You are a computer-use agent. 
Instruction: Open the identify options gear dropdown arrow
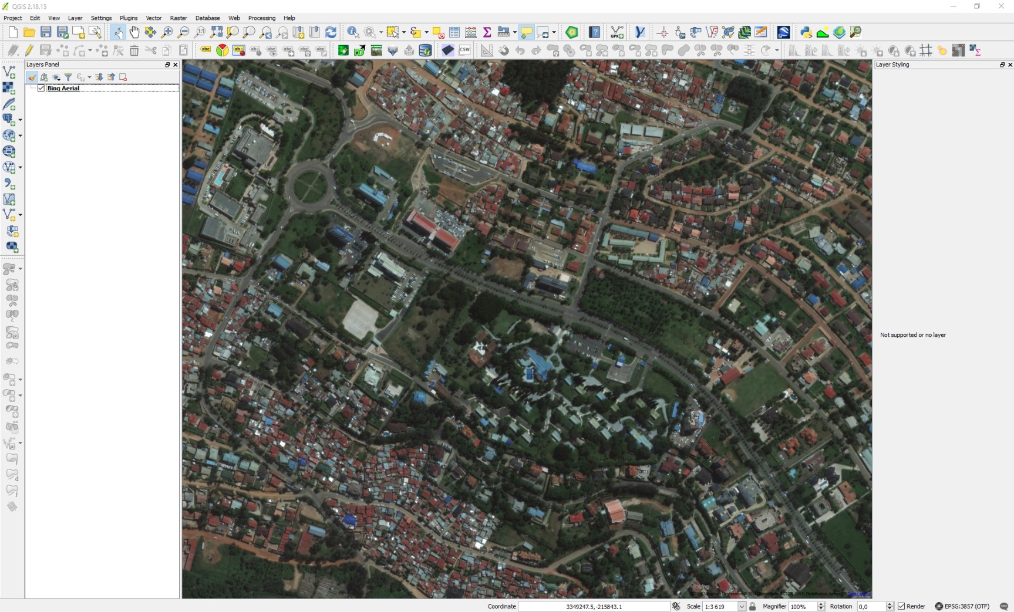tap(381, 32)
